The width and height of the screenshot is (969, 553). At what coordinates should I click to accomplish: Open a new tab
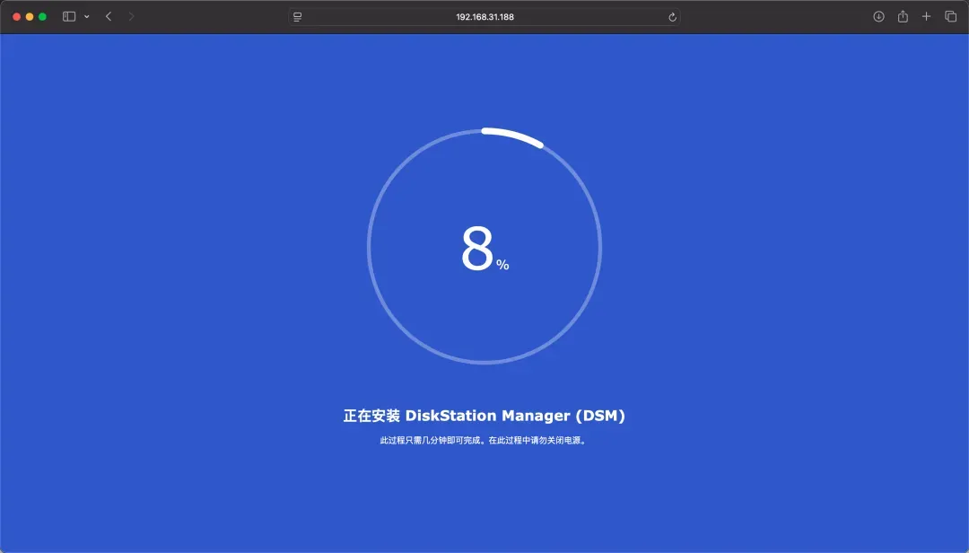point(926,17)
